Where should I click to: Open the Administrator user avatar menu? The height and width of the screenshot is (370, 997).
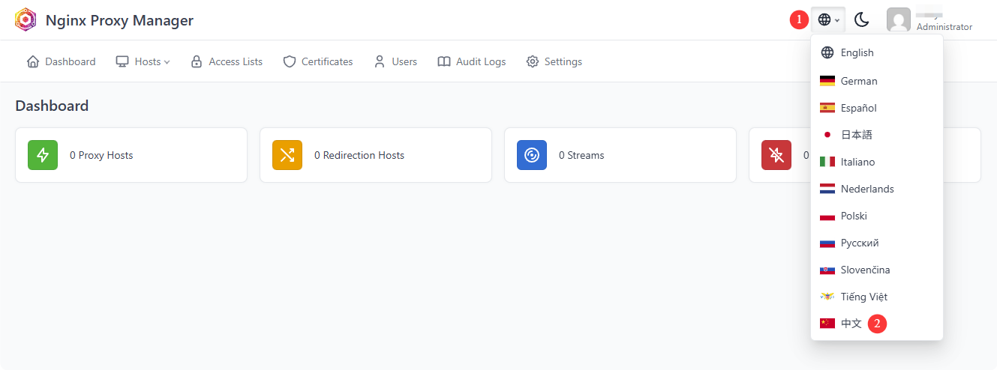899,20
